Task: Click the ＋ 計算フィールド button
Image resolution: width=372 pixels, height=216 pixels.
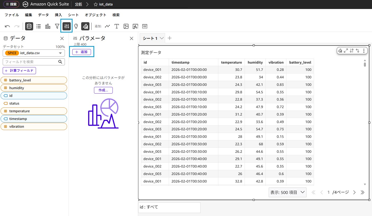Action: point(19,71)
